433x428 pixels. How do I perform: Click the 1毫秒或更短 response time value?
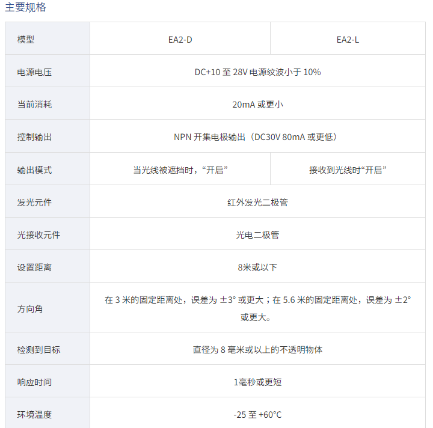[257, 382]
